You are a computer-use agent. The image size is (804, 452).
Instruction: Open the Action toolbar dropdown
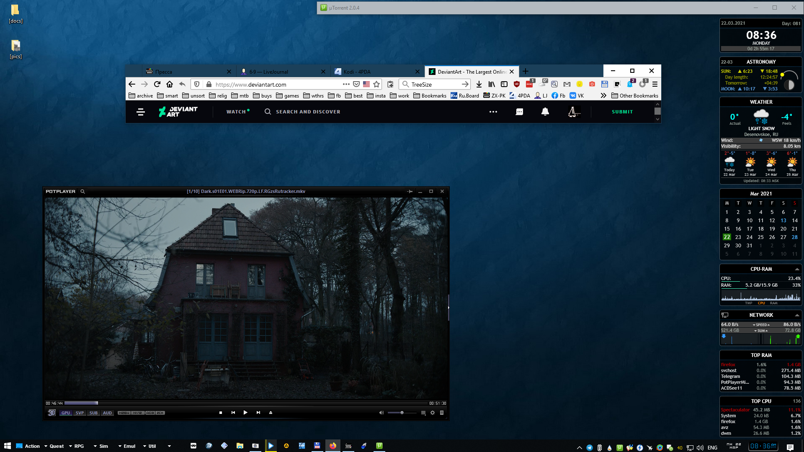(x=46, y=446)
